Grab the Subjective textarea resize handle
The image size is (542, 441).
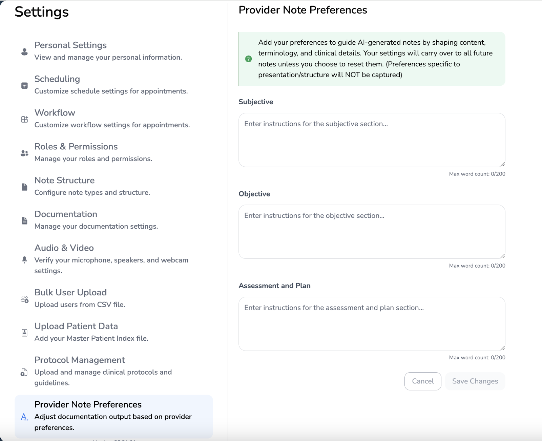pos(502,164)
